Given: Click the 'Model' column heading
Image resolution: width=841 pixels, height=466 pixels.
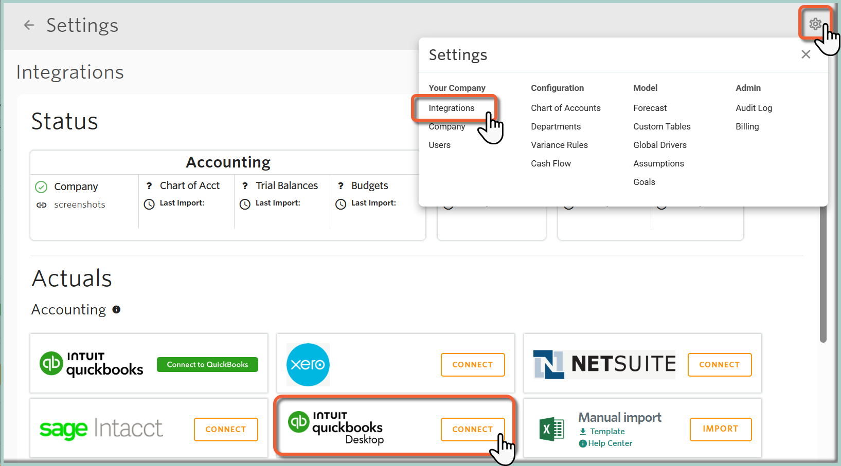Looking at the screenshot, I should coord(645,88).
